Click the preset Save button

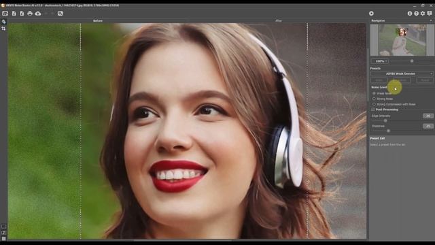click(x=379, y=80)
